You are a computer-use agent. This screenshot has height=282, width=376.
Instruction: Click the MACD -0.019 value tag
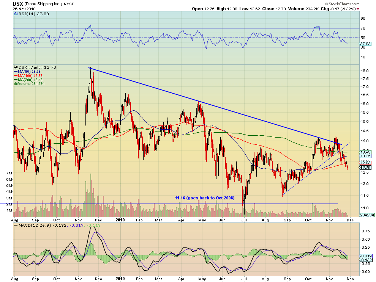[x=366, y=256]
